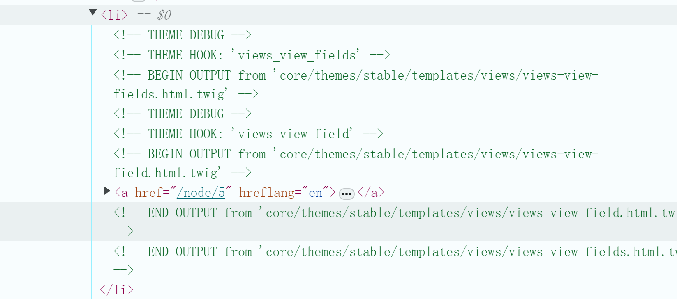Select the closing li tag
The image size is (677, 299).
point(117,290)
